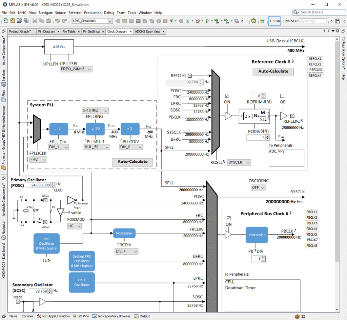
Task: Select the PBCLK1 button
Action: pyautogui.click(x=311, y=212)
